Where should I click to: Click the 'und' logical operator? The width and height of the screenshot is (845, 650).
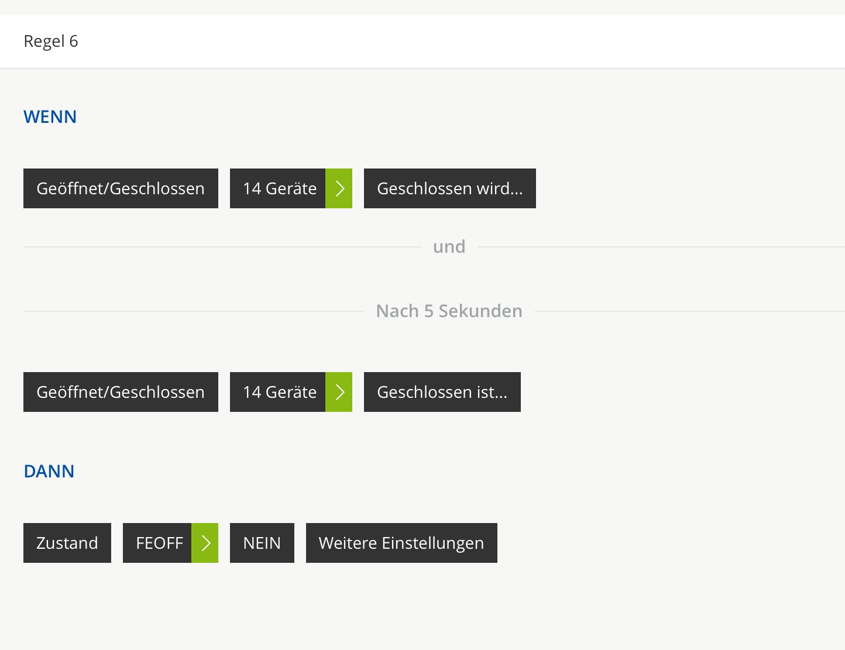click(x=449, y=246)
